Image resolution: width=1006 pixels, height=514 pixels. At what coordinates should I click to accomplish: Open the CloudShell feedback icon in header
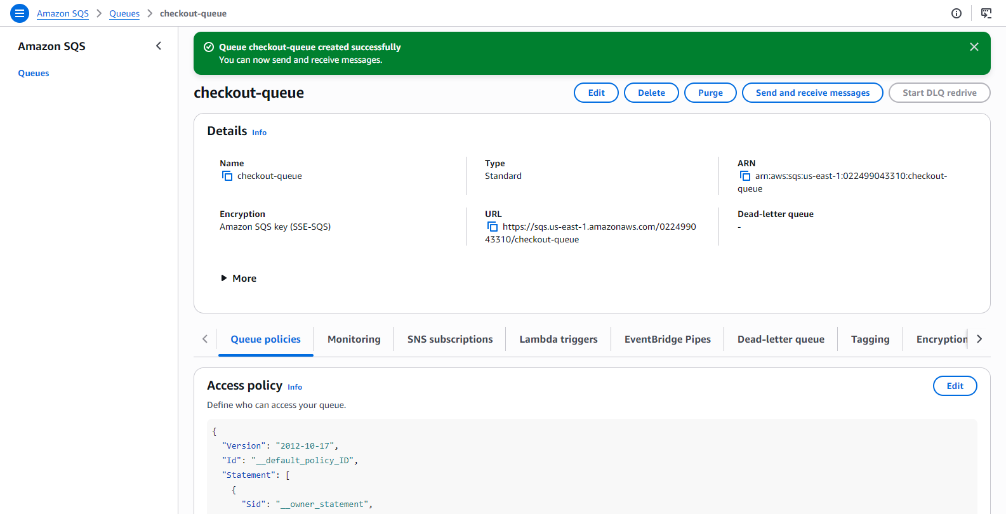[986, 13]
